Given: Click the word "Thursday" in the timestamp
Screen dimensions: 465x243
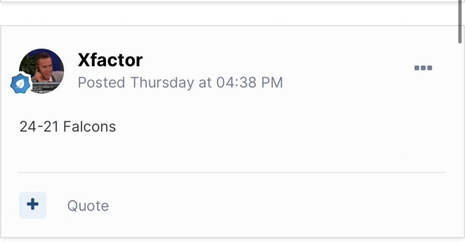Looking at the screenshot, I should point(162,83).
